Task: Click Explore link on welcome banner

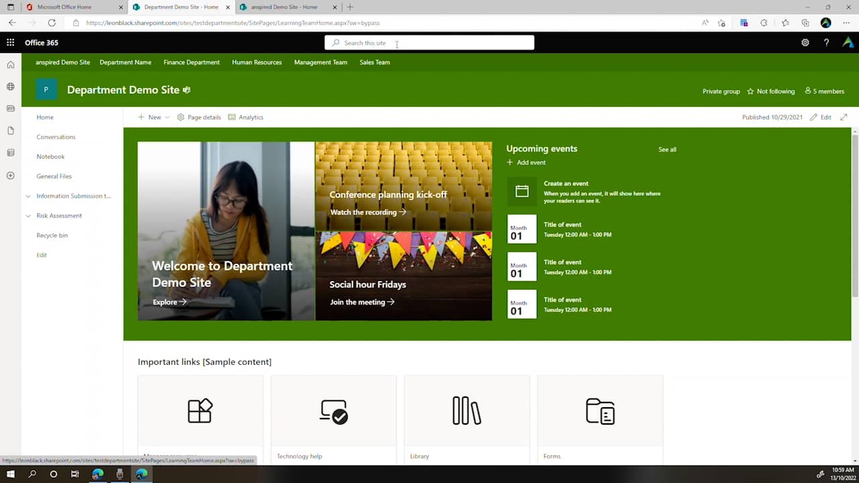Action: (x=169, y=302)
